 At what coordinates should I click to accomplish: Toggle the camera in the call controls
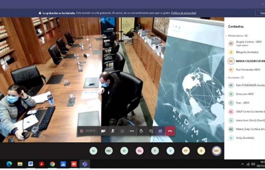pos(103,131)
